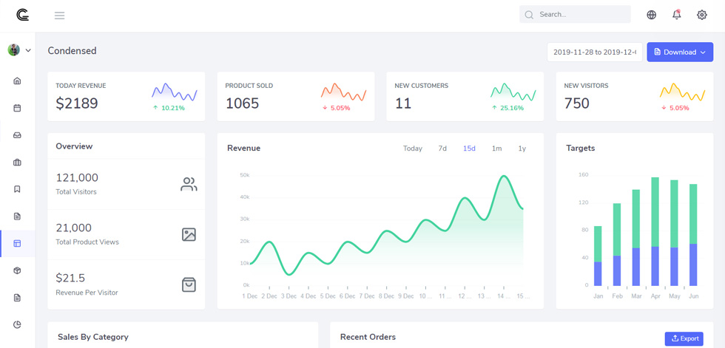Click the Jan bar in Targets chart
The image size is (725, 348).
598,256
